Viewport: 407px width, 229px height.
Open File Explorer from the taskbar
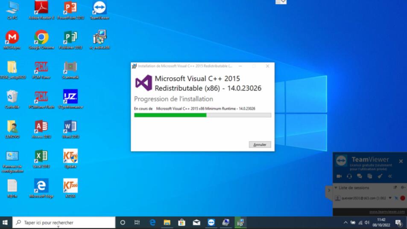click(167, 223)
